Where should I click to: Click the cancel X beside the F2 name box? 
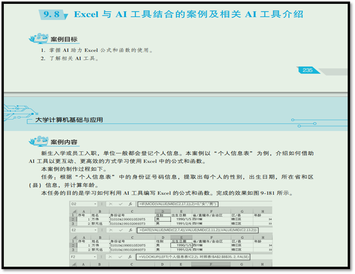(x=110, y=257)
